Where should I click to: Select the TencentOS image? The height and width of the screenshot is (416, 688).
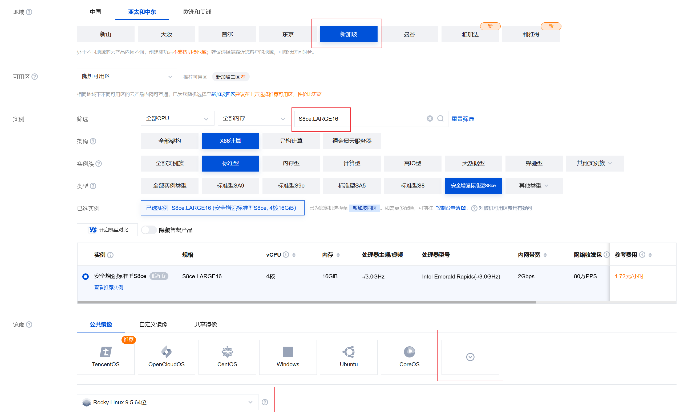point(106,357)
